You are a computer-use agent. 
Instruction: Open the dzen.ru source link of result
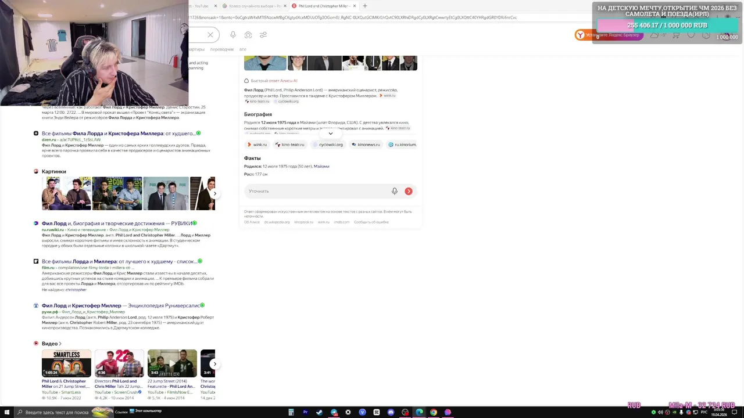(71, 140)
